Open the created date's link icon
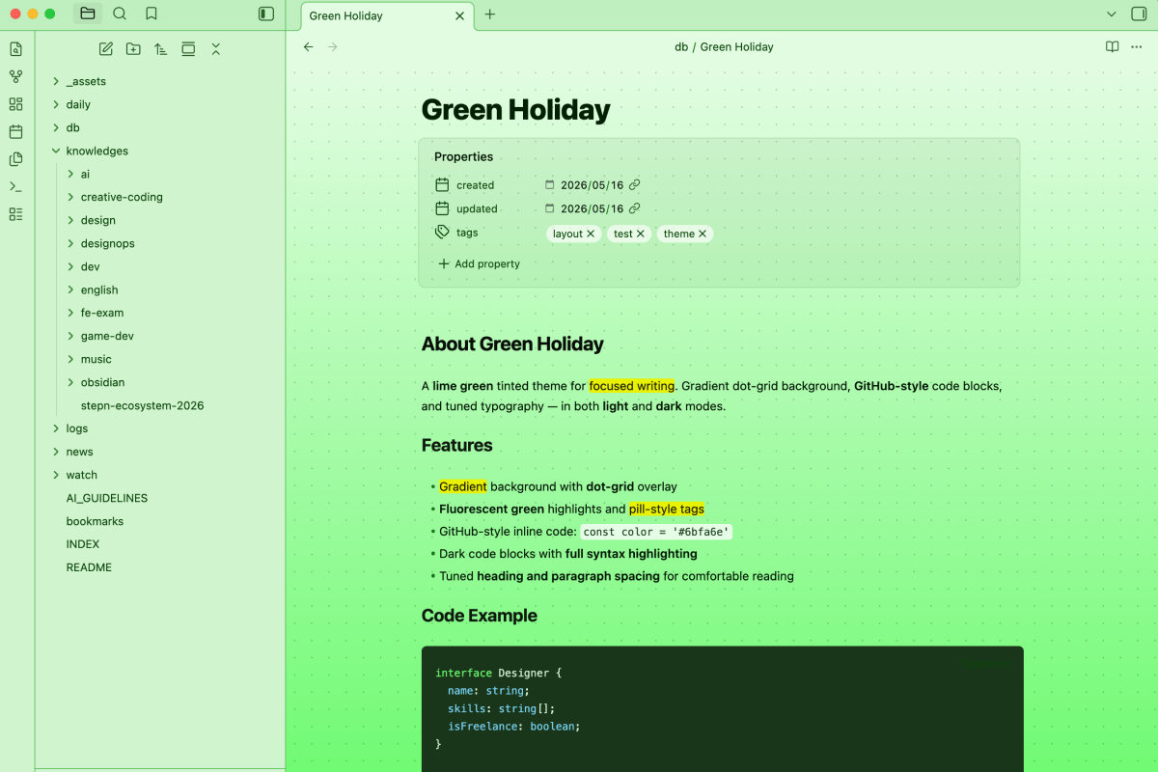 [x=634, y=184]
